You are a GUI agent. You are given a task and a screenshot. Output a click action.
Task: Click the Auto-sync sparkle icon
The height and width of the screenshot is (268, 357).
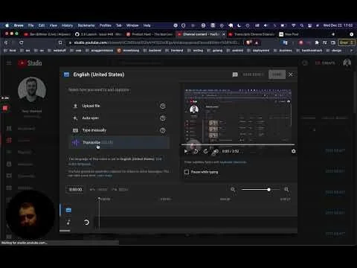75,118
